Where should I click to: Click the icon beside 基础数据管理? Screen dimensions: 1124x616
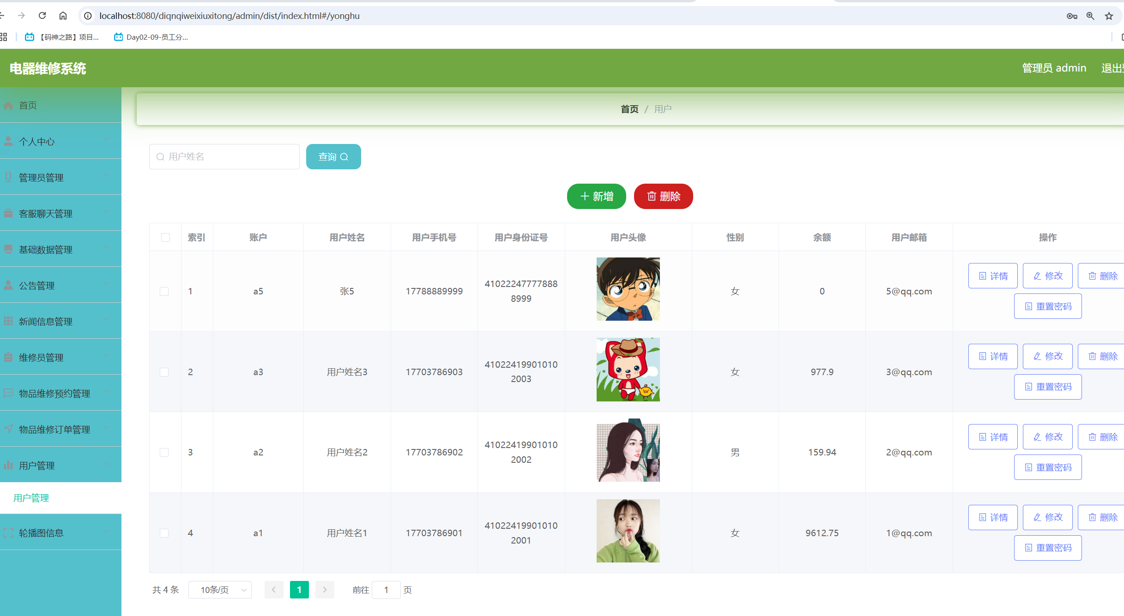[x=8, y=249]
